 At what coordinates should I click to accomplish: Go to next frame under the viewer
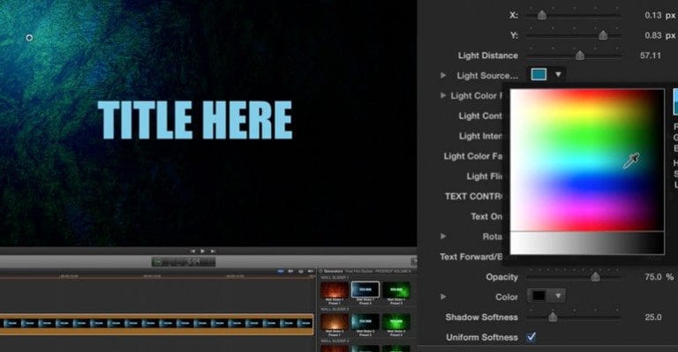pos(213,251)
